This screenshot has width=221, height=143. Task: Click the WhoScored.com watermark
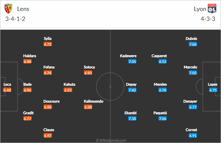(111, 140)
